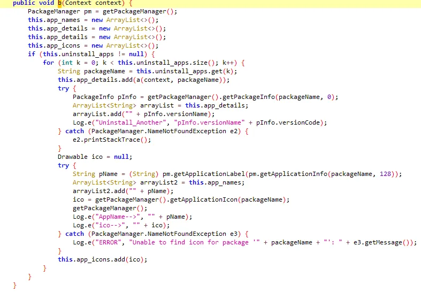Click exception variable 'e2' in the catch clause

pyautogui.click(x=234, y=132)
